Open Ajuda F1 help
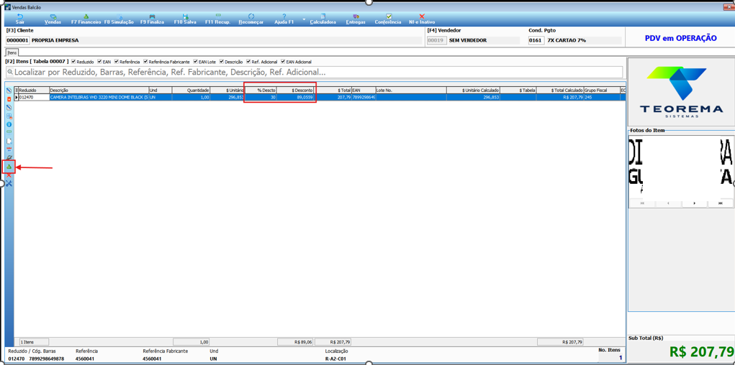Viewport: 735px width, 365px height. [284, 19]
